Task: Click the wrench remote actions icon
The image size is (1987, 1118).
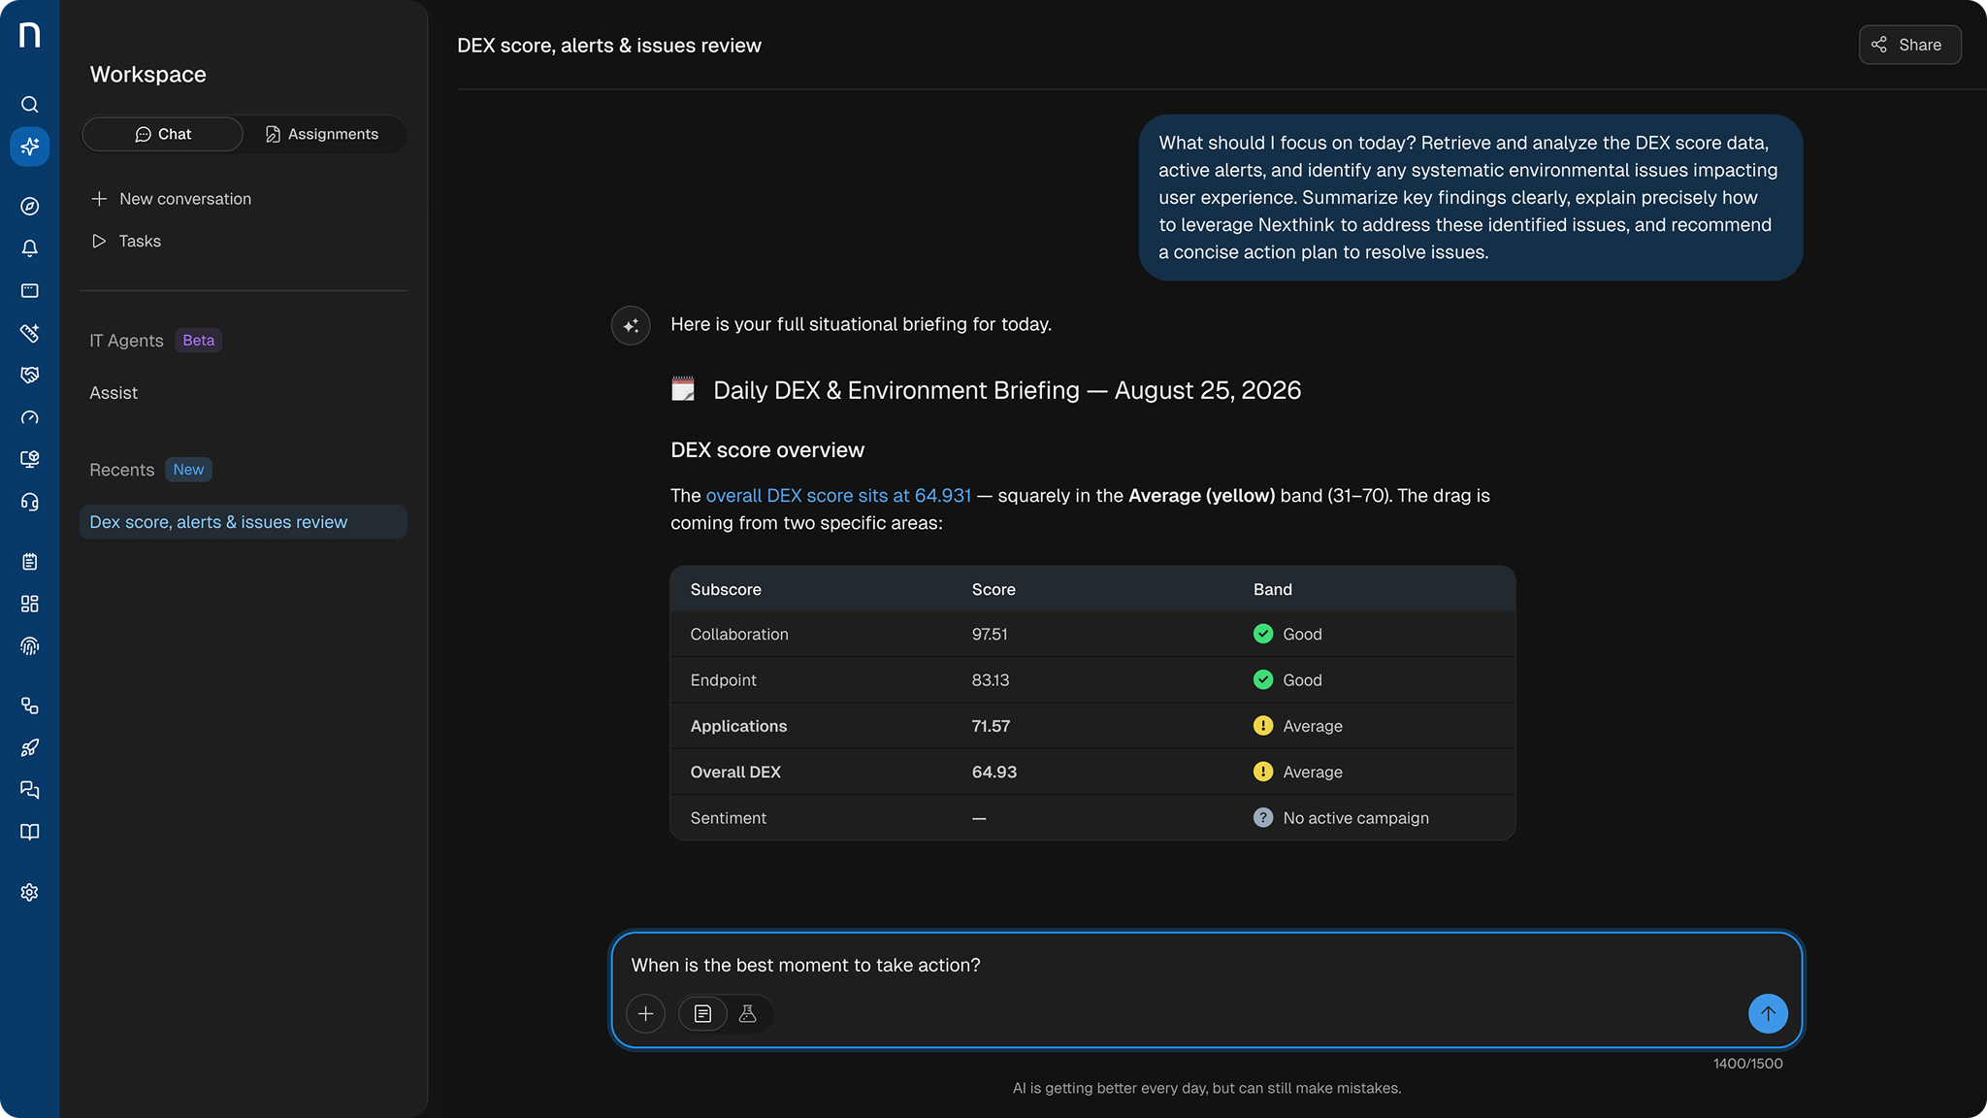Action: tap(29, 333)
